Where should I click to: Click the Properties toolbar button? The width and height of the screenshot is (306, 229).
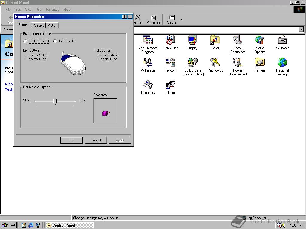(x=153, y=19)
